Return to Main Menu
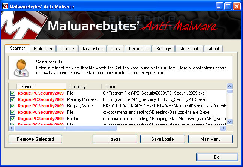The image size is (243, 167). [x=210, y=139]
